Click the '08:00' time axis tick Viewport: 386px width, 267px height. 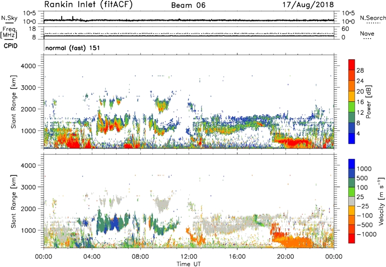click(x=140, y=257)
